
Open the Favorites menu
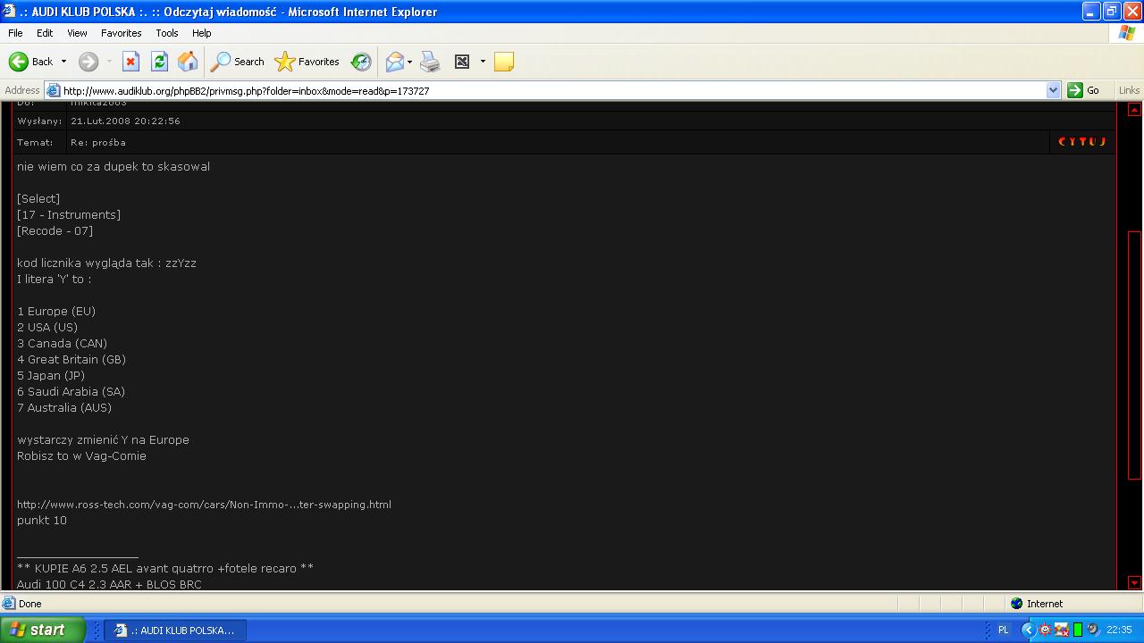coord(121,33)
